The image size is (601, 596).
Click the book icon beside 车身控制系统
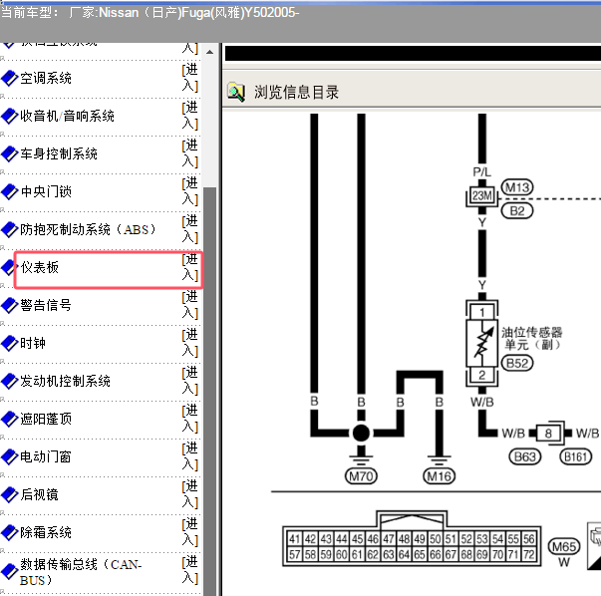9,154
